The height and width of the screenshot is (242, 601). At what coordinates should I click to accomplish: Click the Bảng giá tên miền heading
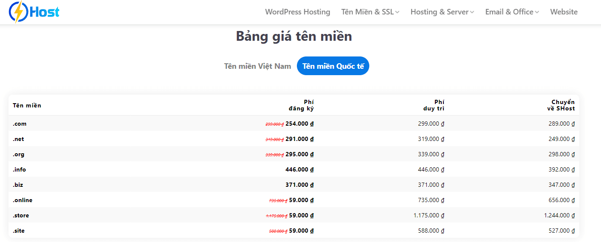(x=294, y=37)
